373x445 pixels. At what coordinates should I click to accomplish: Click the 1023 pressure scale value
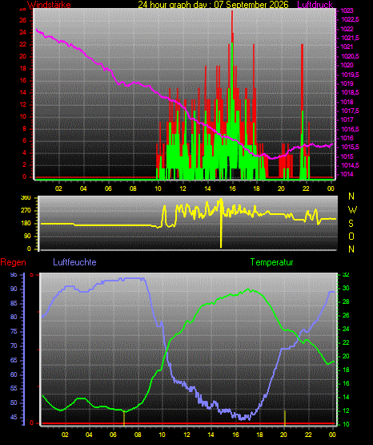click(x=347, y=10)
